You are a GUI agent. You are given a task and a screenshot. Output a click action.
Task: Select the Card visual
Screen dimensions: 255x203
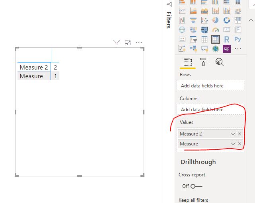[x=227, y=30]
